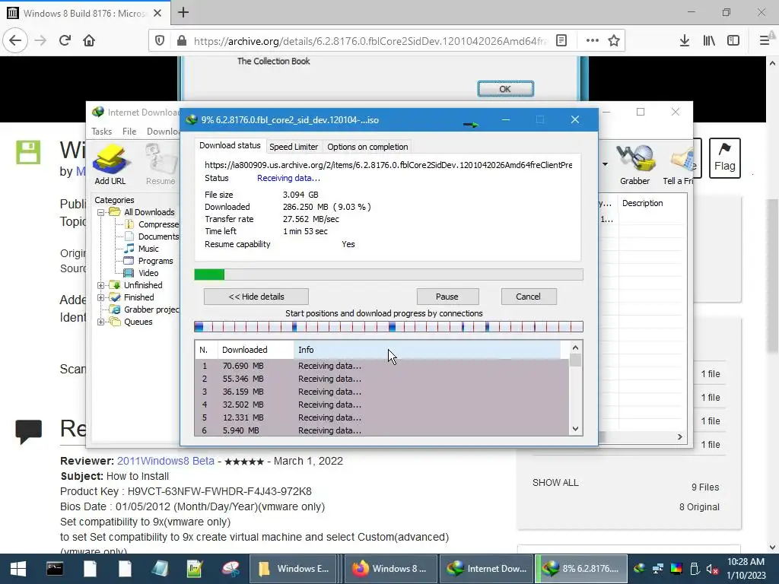Expand the Unfinished category
The width and height of the screenshot is (779, 584).
pos(101,285)
